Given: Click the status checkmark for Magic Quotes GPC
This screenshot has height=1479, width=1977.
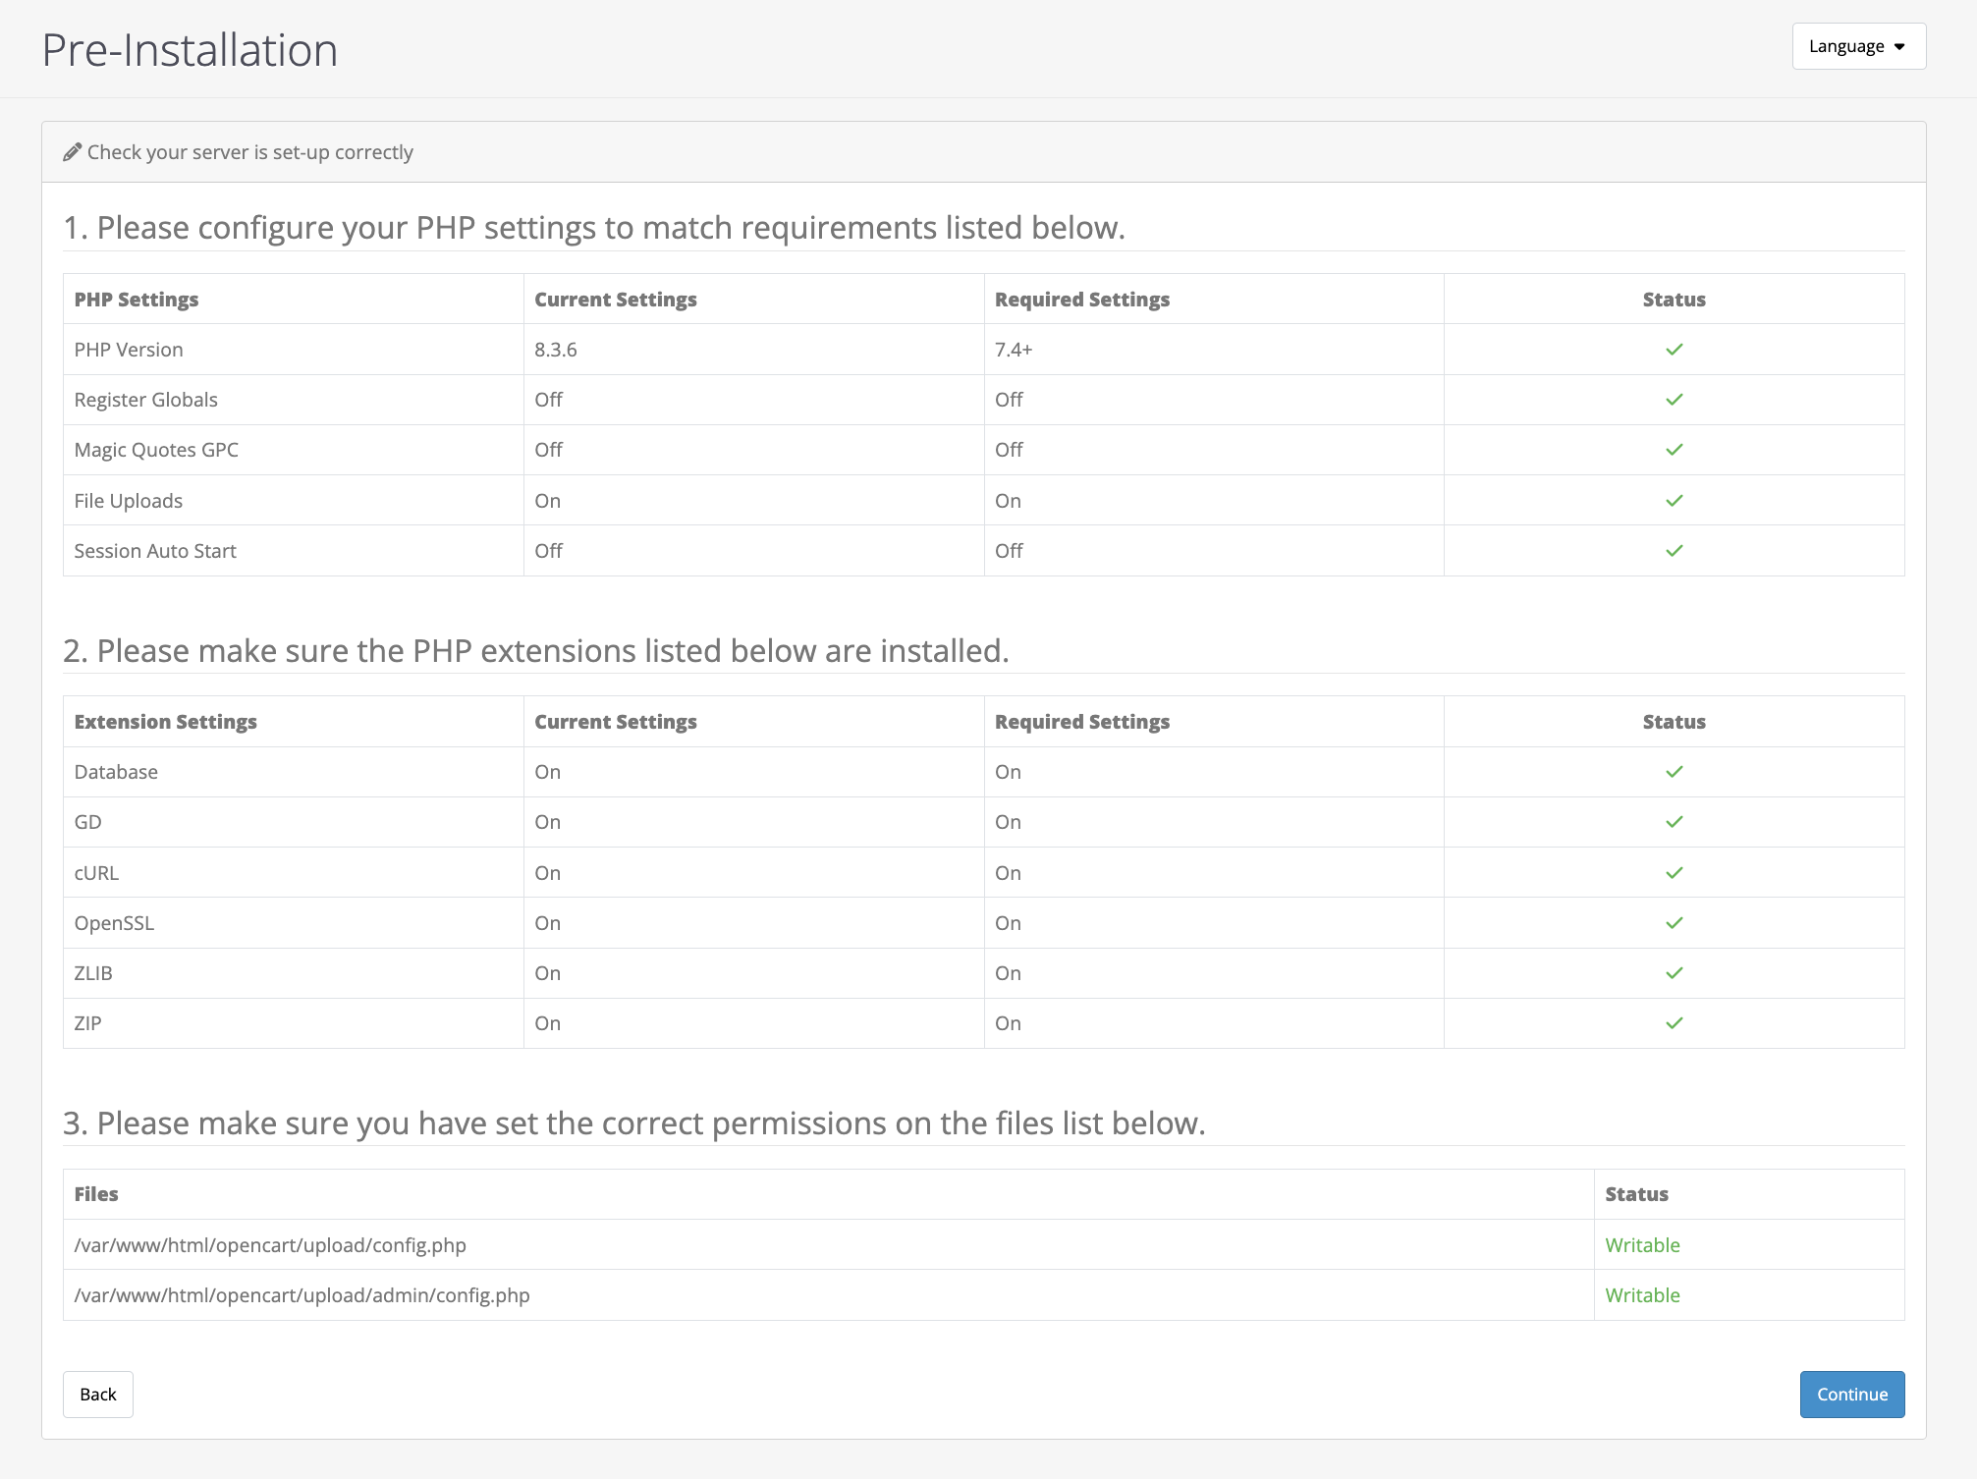Looking at the screenshot, I should point(1674,450).
